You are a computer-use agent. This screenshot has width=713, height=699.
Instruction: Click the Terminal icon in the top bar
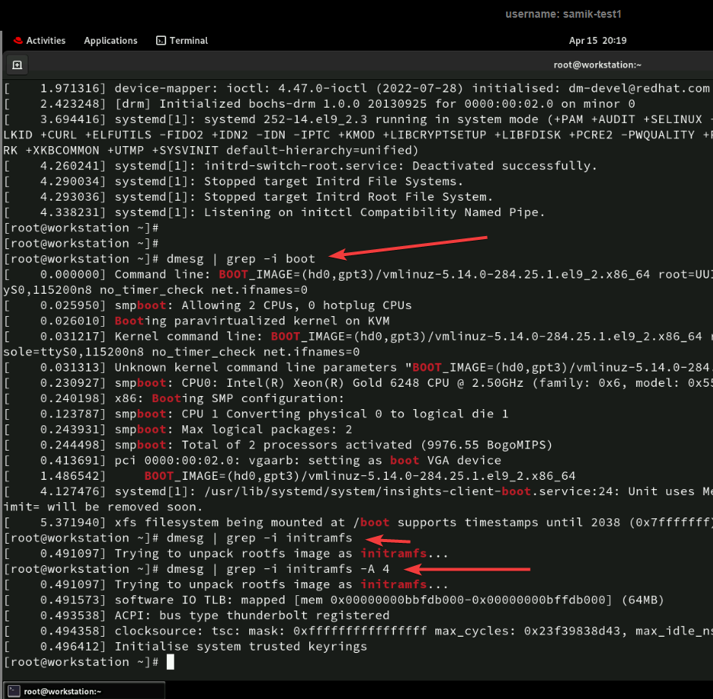tap(161, 41)
